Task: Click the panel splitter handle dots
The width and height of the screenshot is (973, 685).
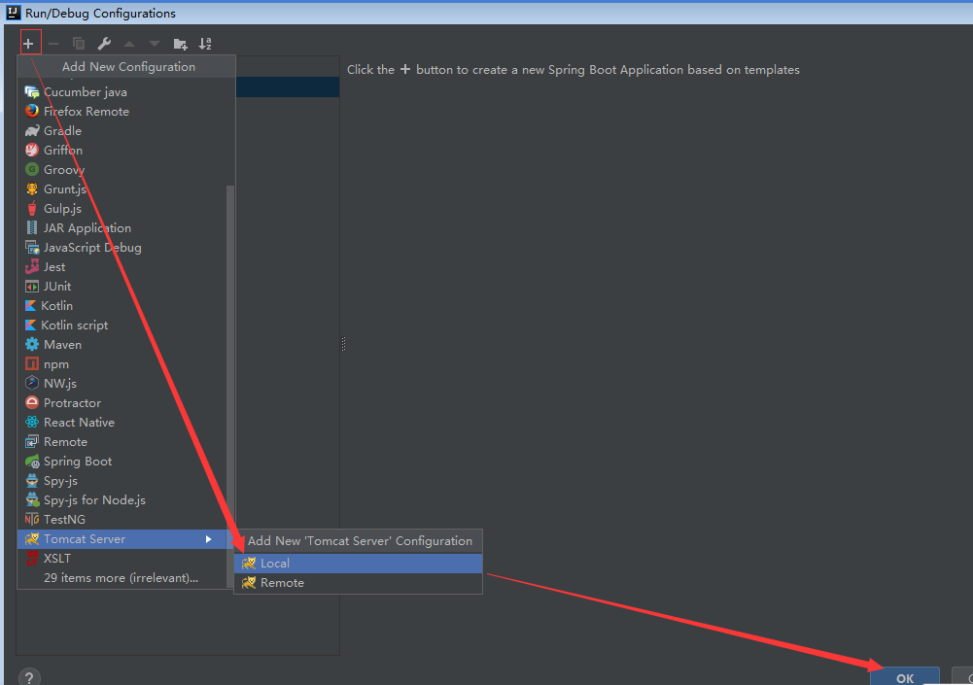Action: pos(343,344)
